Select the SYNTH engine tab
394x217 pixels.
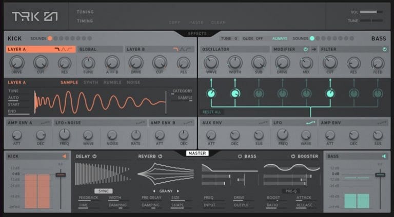click(x=91, y=82)
